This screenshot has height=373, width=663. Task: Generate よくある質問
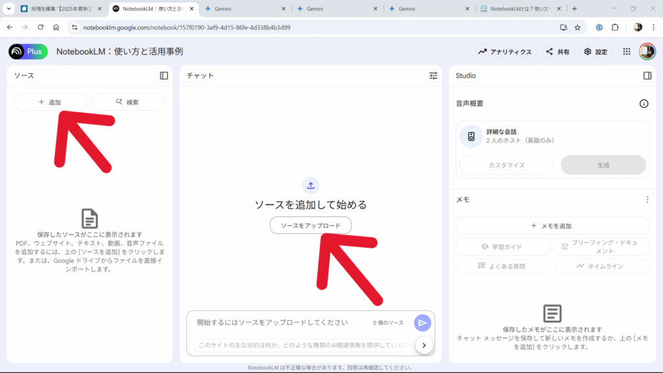pos(502,266)
